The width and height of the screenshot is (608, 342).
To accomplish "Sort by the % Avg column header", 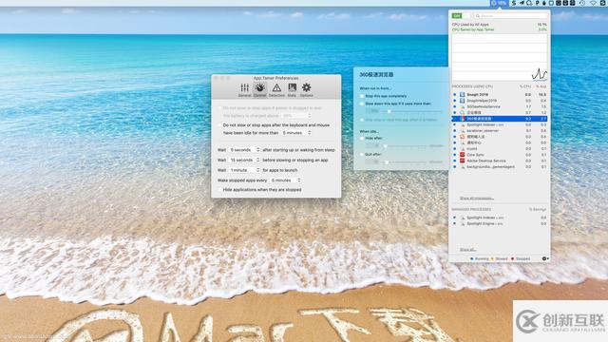I will click(541, 86).
